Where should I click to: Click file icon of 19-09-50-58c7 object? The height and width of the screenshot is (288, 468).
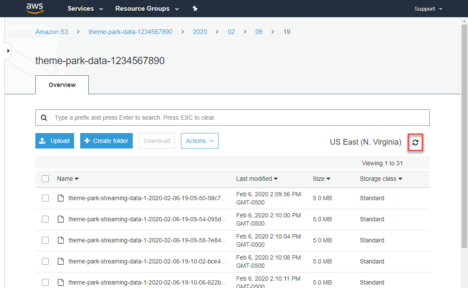[61, 198]
